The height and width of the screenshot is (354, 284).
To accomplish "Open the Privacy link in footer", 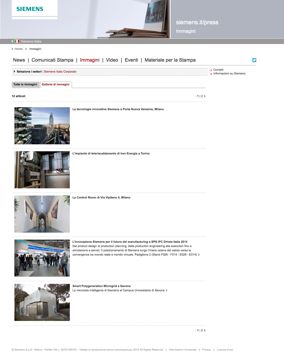I will coord(206,350).
